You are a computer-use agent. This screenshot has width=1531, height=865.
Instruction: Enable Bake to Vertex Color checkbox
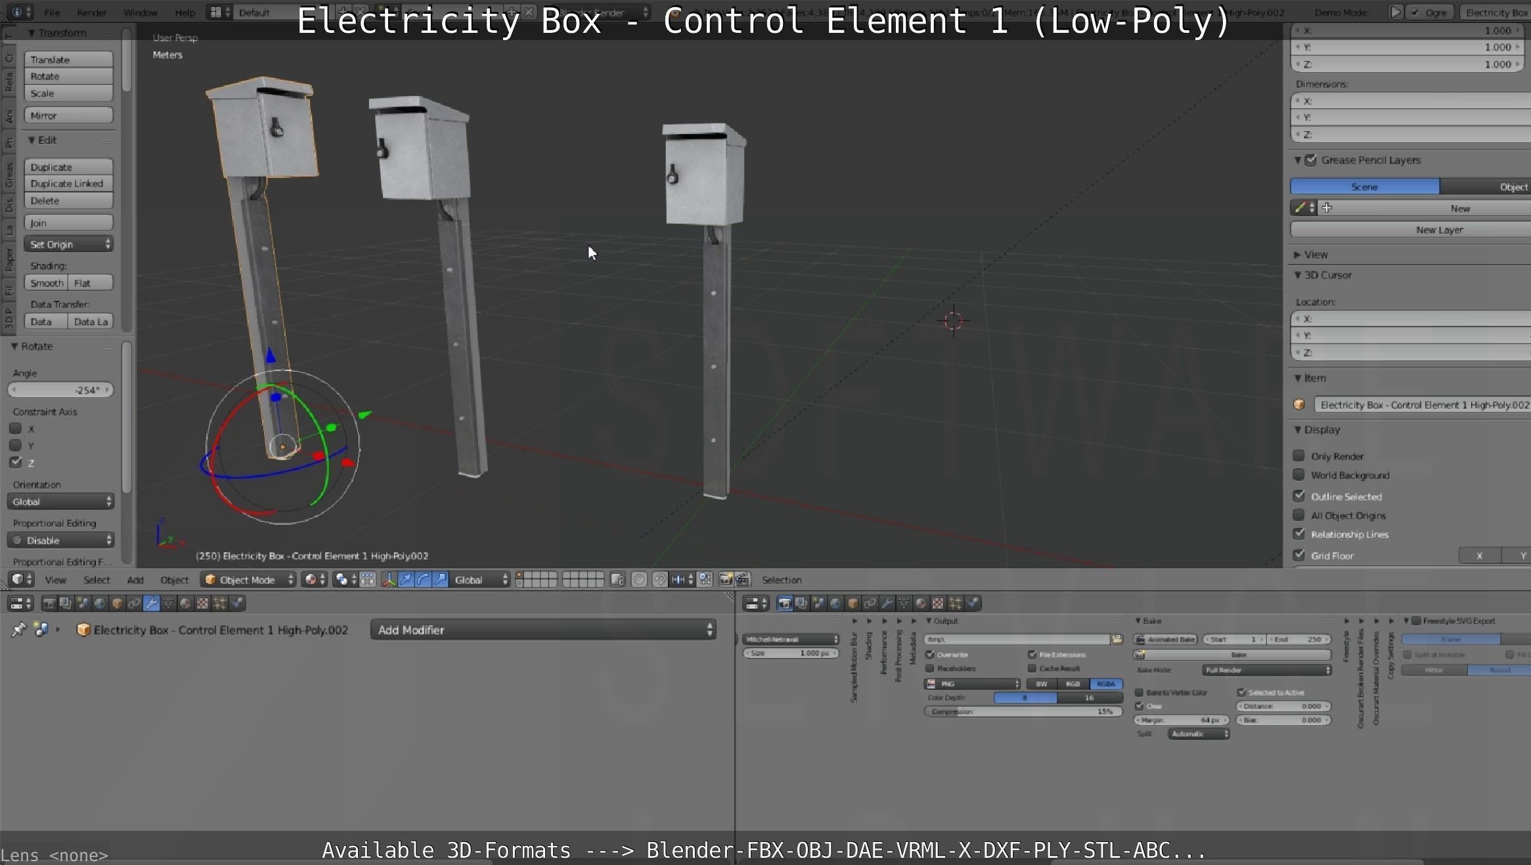[1140, 692]
